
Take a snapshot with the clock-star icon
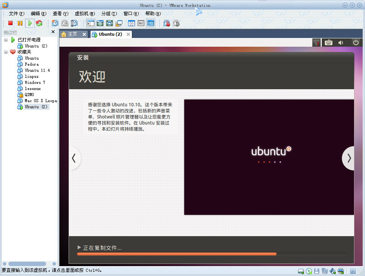[55, 23]
